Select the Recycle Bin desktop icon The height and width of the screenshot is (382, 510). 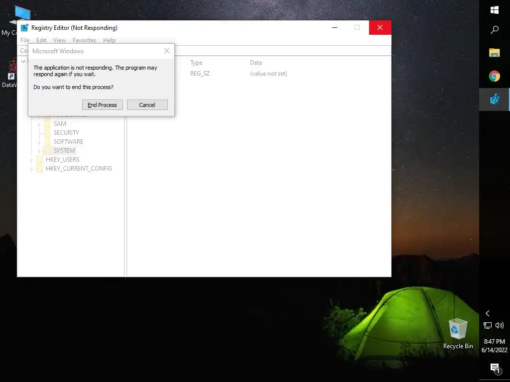pyautogui.click(x=458, y=334)
